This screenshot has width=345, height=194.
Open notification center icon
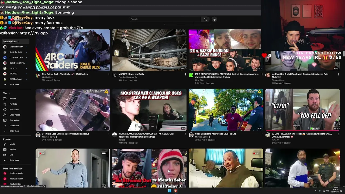(341, 191)
